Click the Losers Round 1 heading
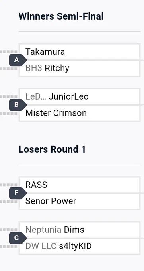The image size is (144, 271). [52, 149]
